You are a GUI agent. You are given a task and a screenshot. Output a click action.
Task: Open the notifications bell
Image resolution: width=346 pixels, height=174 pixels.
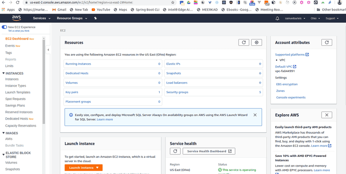point(277,18)
